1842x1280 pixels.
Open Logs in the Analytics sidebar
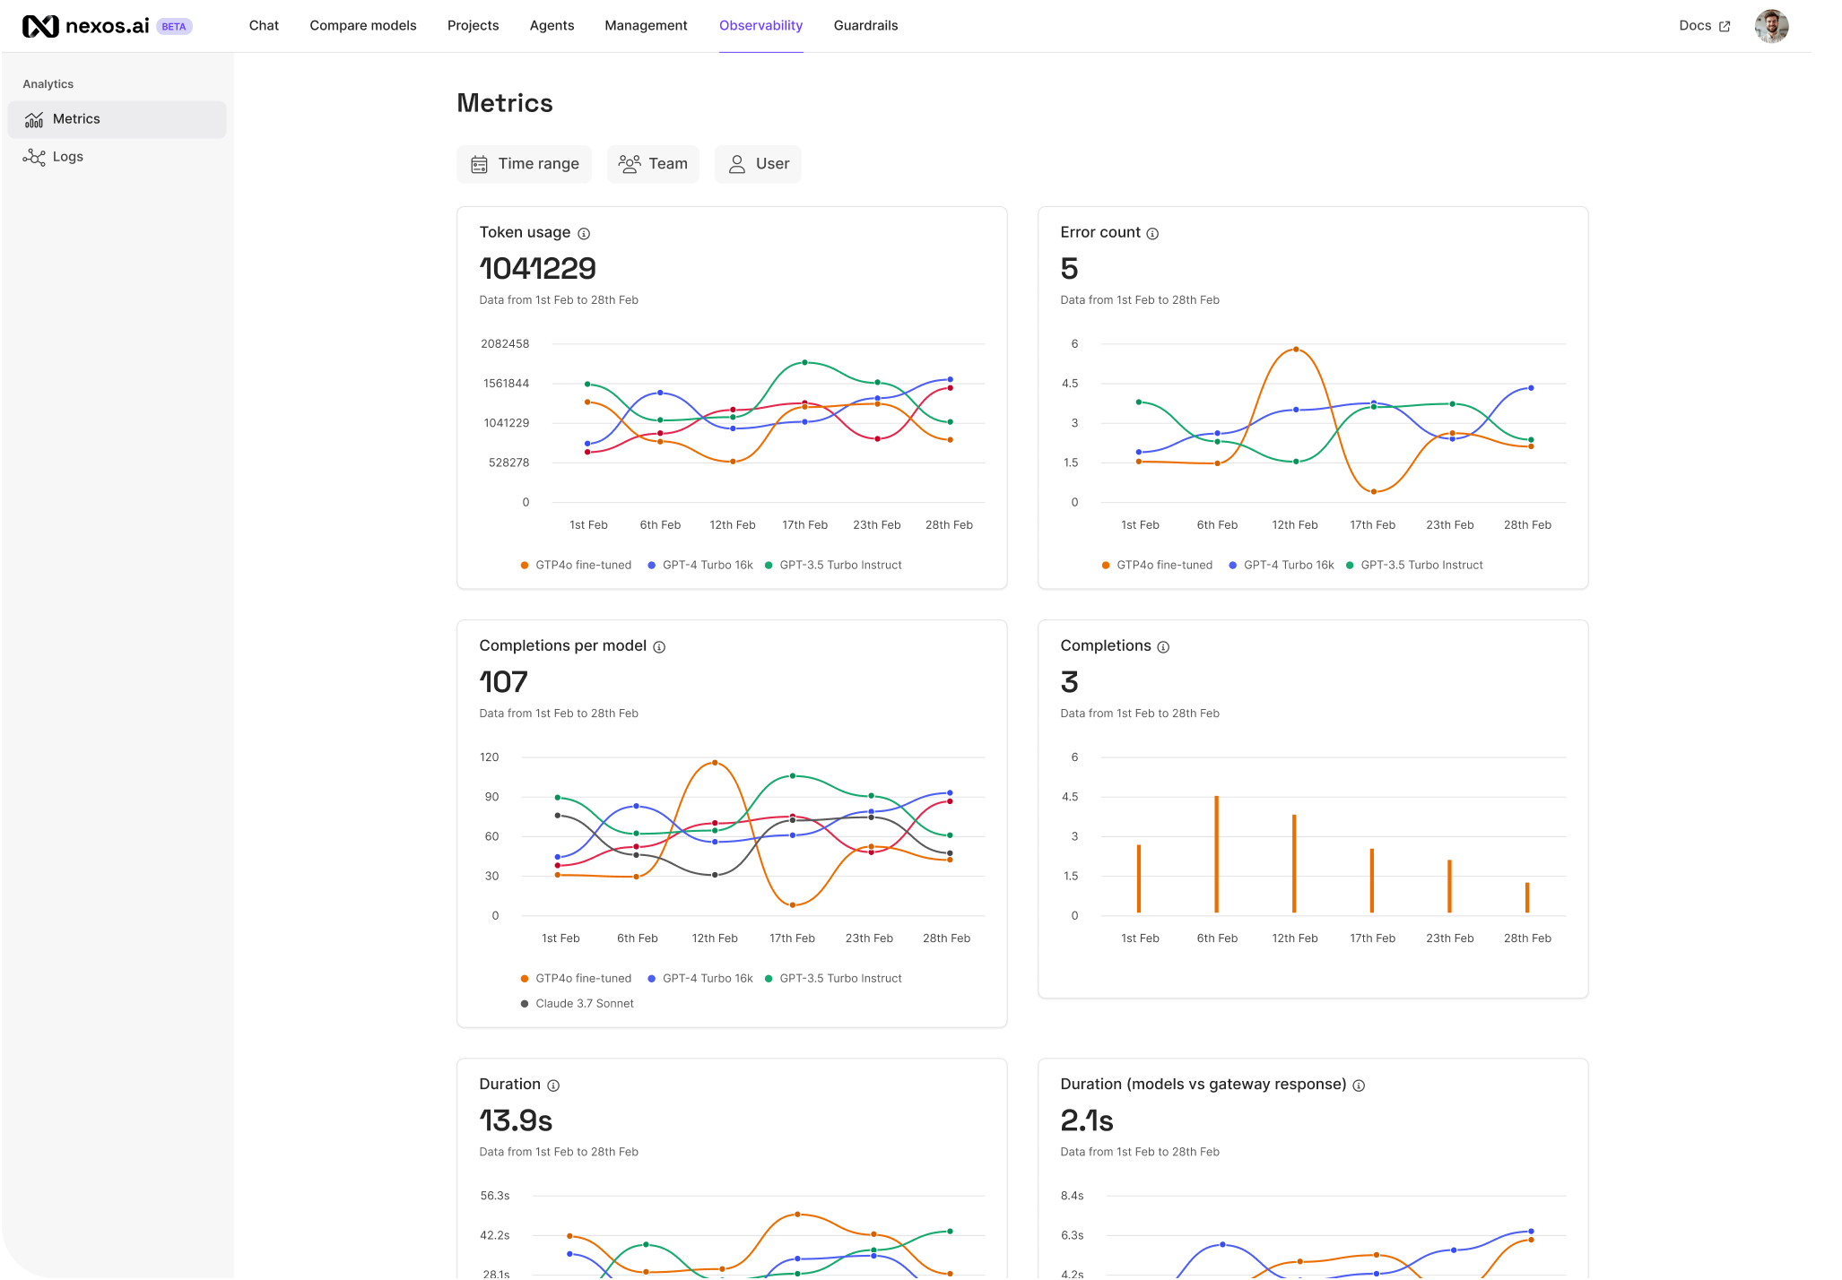(x=117, y=157)
